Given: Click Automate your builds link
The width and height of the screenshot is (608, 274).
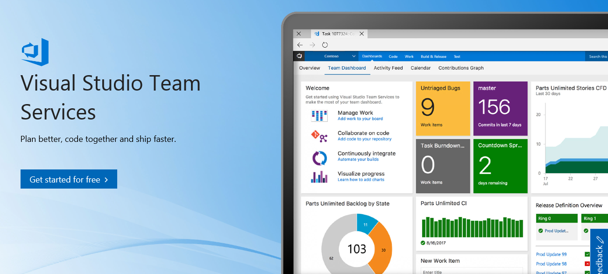Looking at the screenshot, I should [x=358, y=160].
